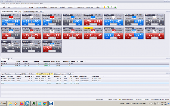Click the Reports toolbar button
Image resolution: width=170 pixels, height=106 pixels.
click(x=70, y=7)
